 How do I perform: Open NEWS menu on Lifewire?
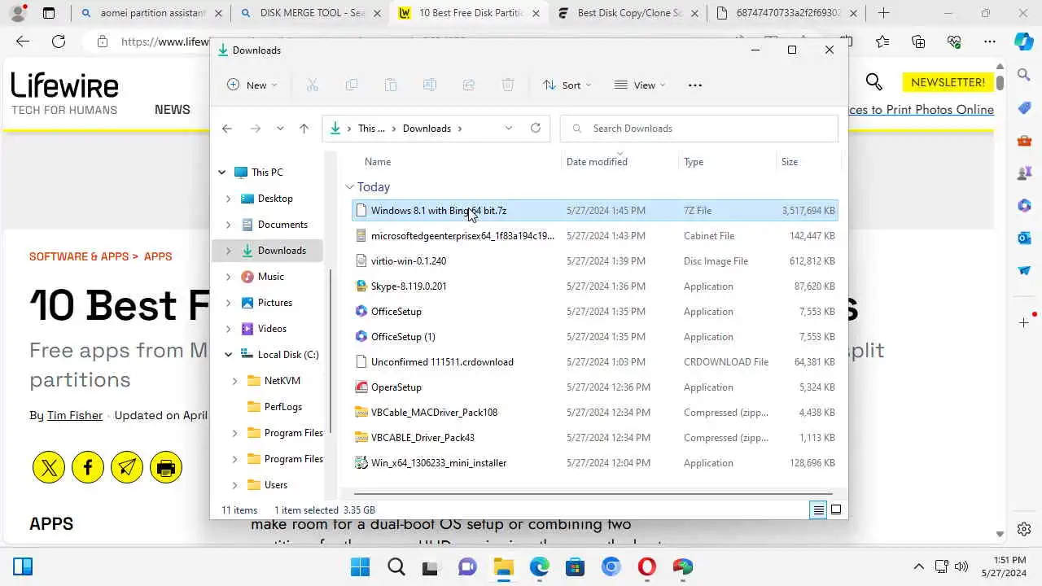pyautogui.click(x=173, y=110)
